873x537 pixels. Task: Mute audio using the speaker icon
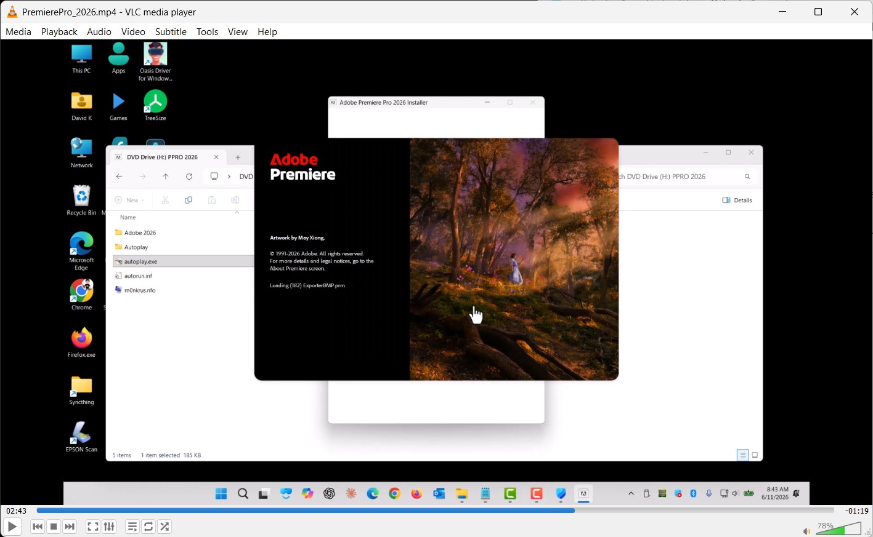[806, 531]
